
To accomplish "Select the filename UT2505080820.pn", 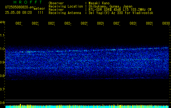I will click(20, 7).
